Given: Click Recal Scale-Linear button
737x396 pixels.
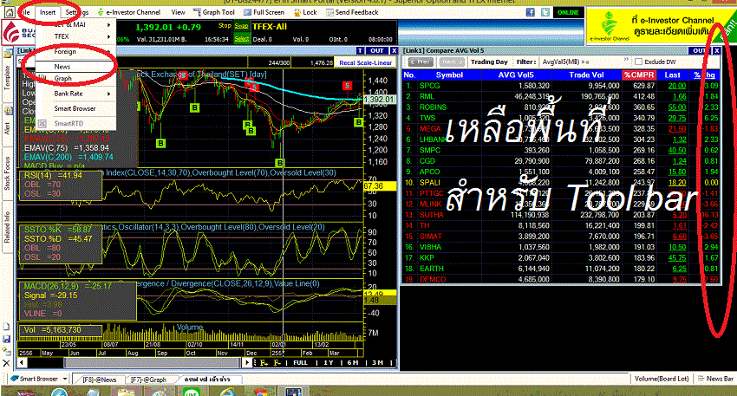Looking at the screenshot, I should click(x=365, y=62).
